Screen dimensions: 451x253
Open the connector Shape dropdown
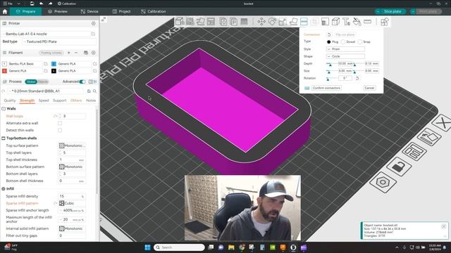(345, 56)
